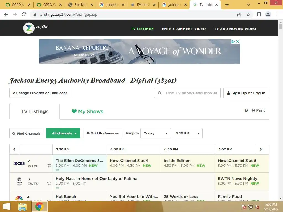Open NewsChannel 5 at 4 listing
The width and height of the screenshot is (283, 212).
tap(129, 161)
